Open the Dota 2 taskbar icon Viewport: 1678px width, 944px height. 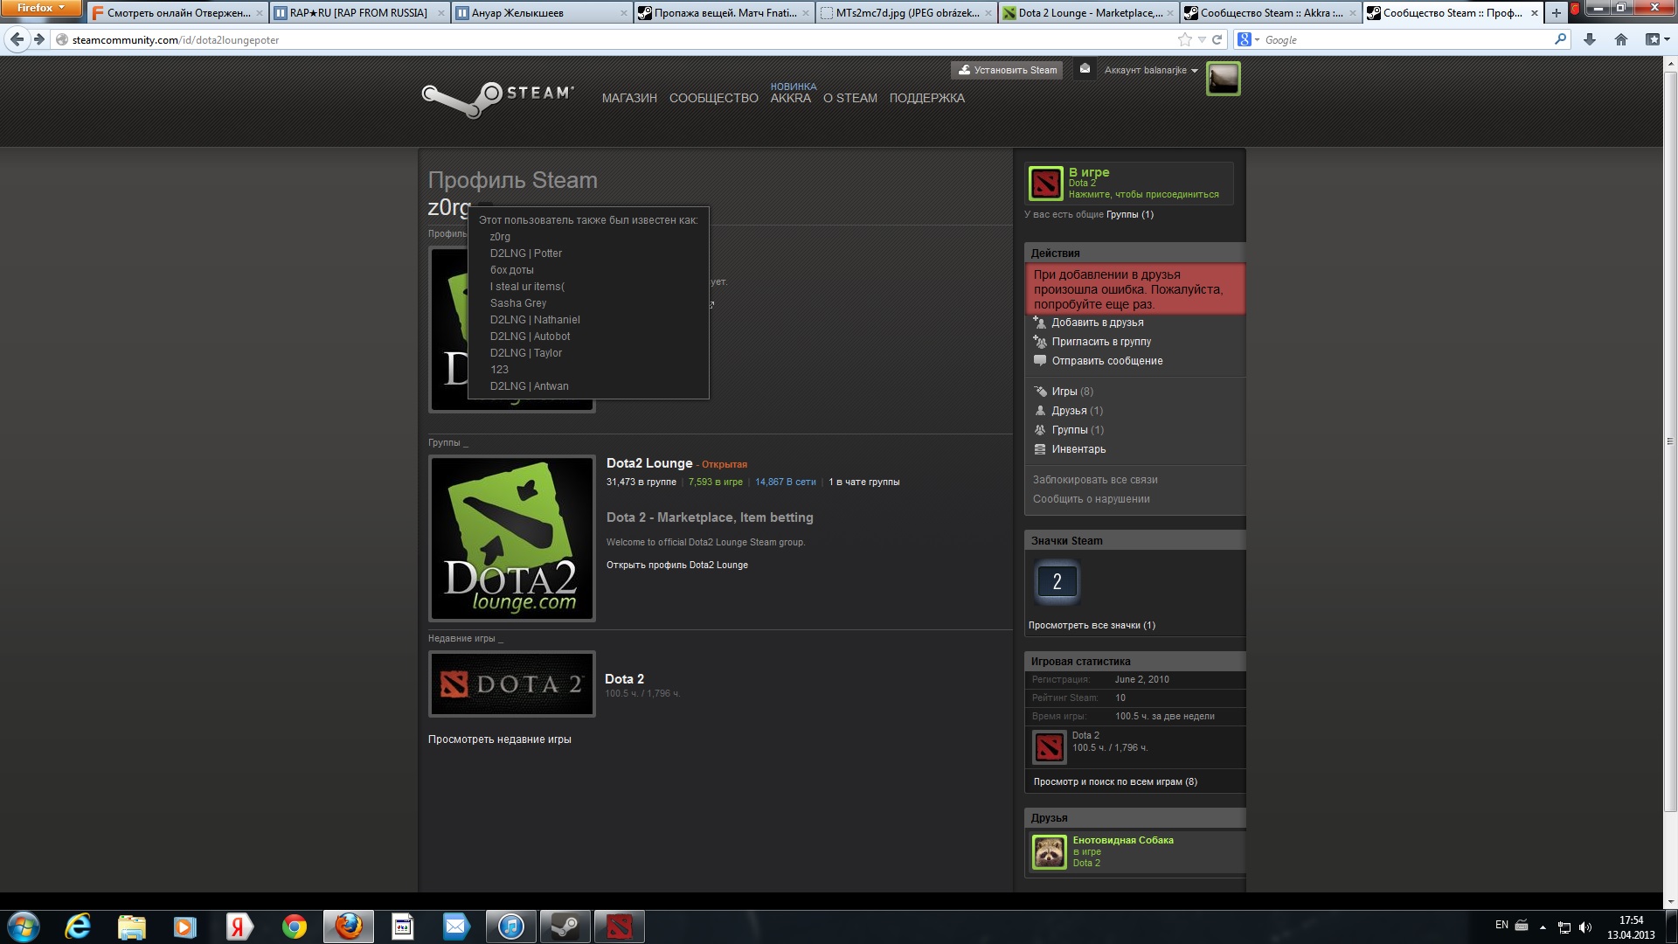click(619, 927)
